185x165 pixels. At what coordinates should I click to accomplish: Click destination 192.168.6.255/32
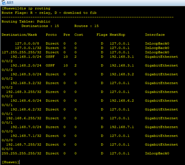(24, 118)
